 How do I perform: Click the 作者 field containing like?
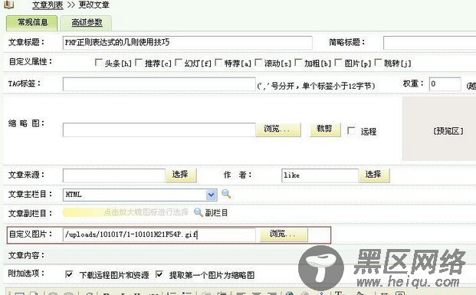pos(320,175)
